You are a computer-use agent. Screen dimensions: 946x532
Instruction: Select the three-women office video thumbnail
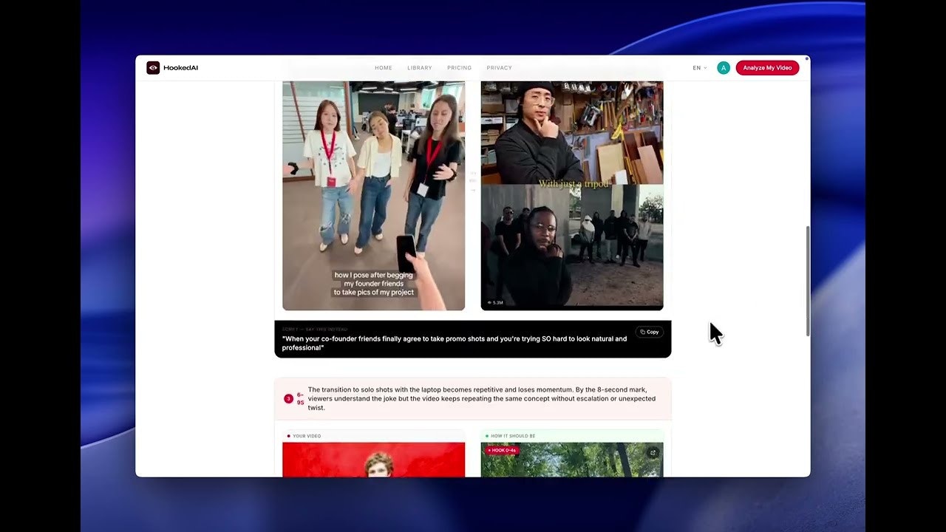click(x=374, y=196)
